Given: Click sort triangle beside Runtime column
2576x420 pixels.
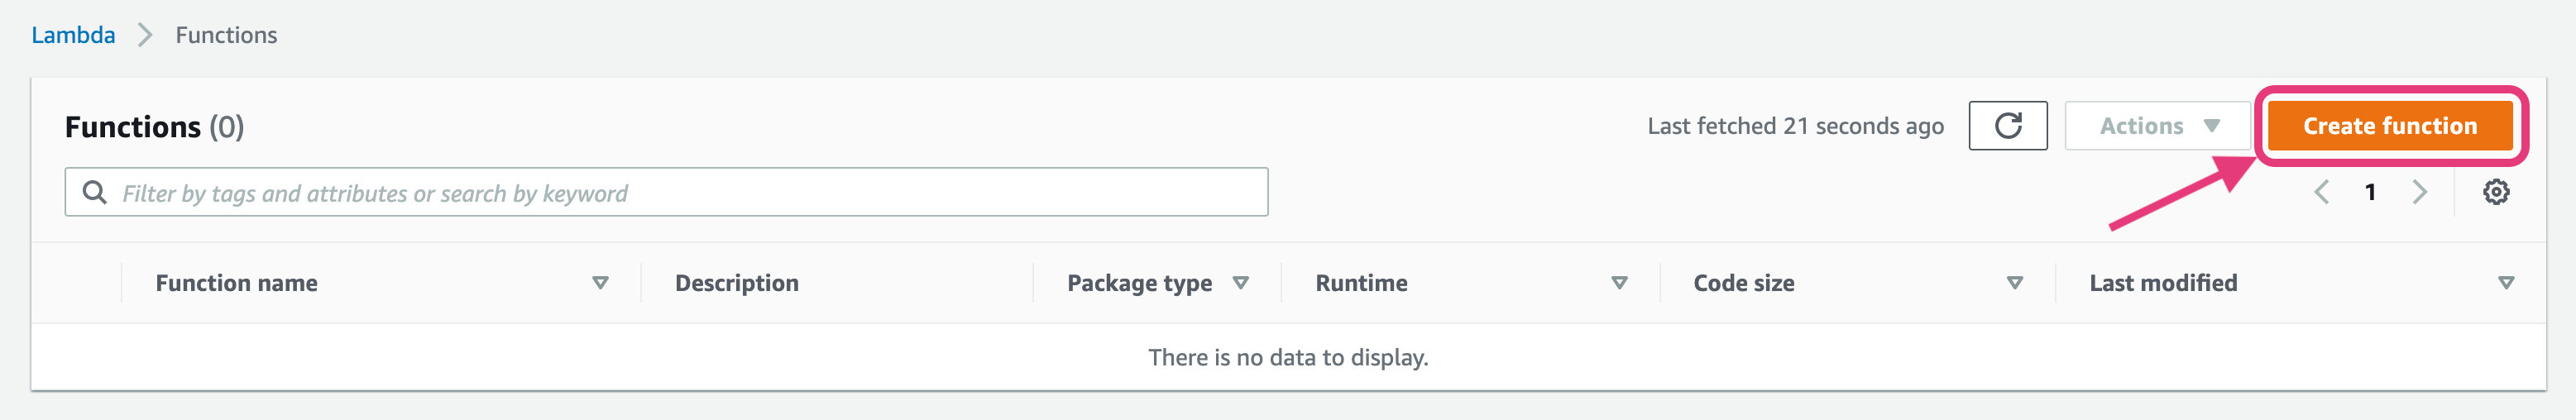Looking at the screenshot, I should pos(1619,283).
